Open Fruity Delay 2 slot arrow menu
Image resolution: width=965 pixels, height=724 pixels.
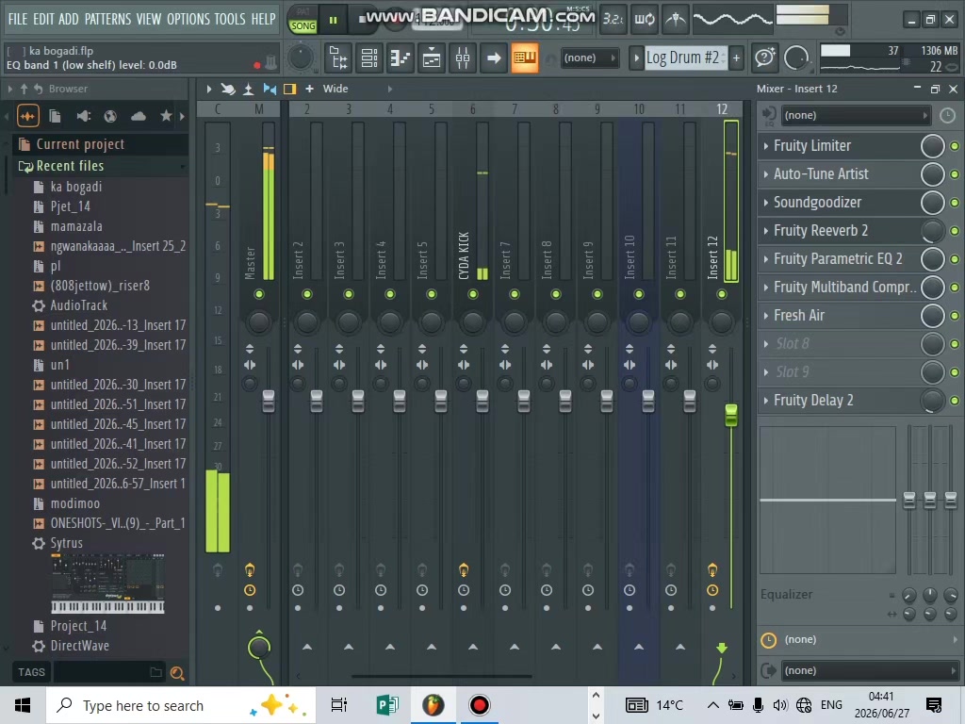click(765, 401)
